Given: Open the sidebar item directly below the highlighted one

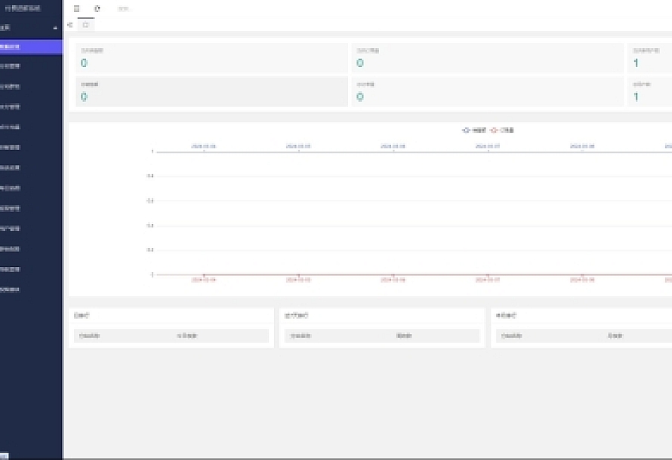Looking at the screenshot, I should pos(30,66).
